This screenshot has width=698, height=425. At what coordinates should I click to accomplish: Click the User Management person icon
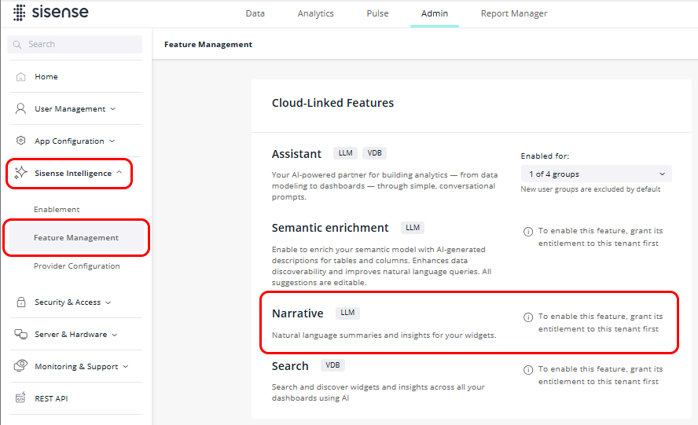(20, 108)
